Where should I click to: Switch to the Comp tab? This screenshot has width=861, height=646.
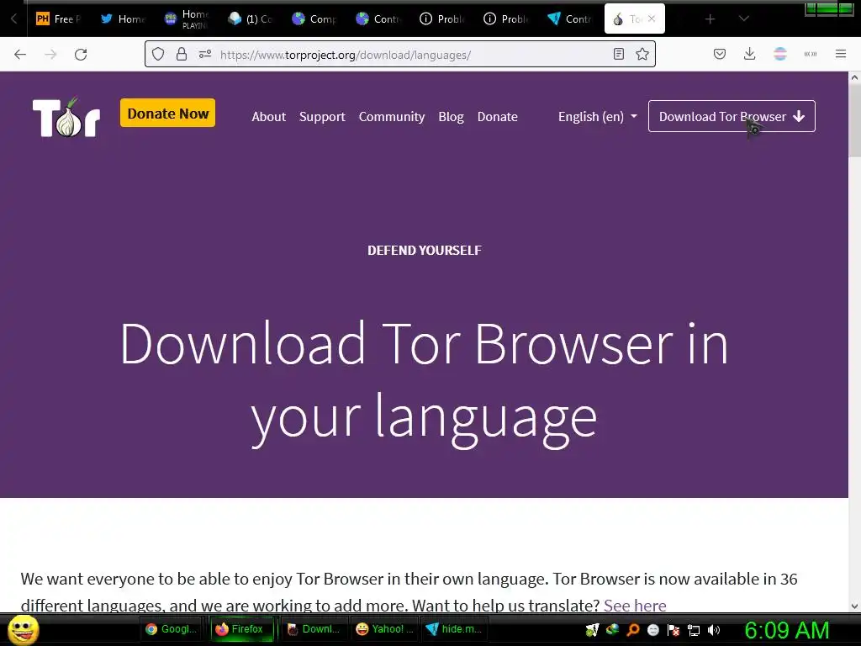pyautogui.click(x=314, y=19)
